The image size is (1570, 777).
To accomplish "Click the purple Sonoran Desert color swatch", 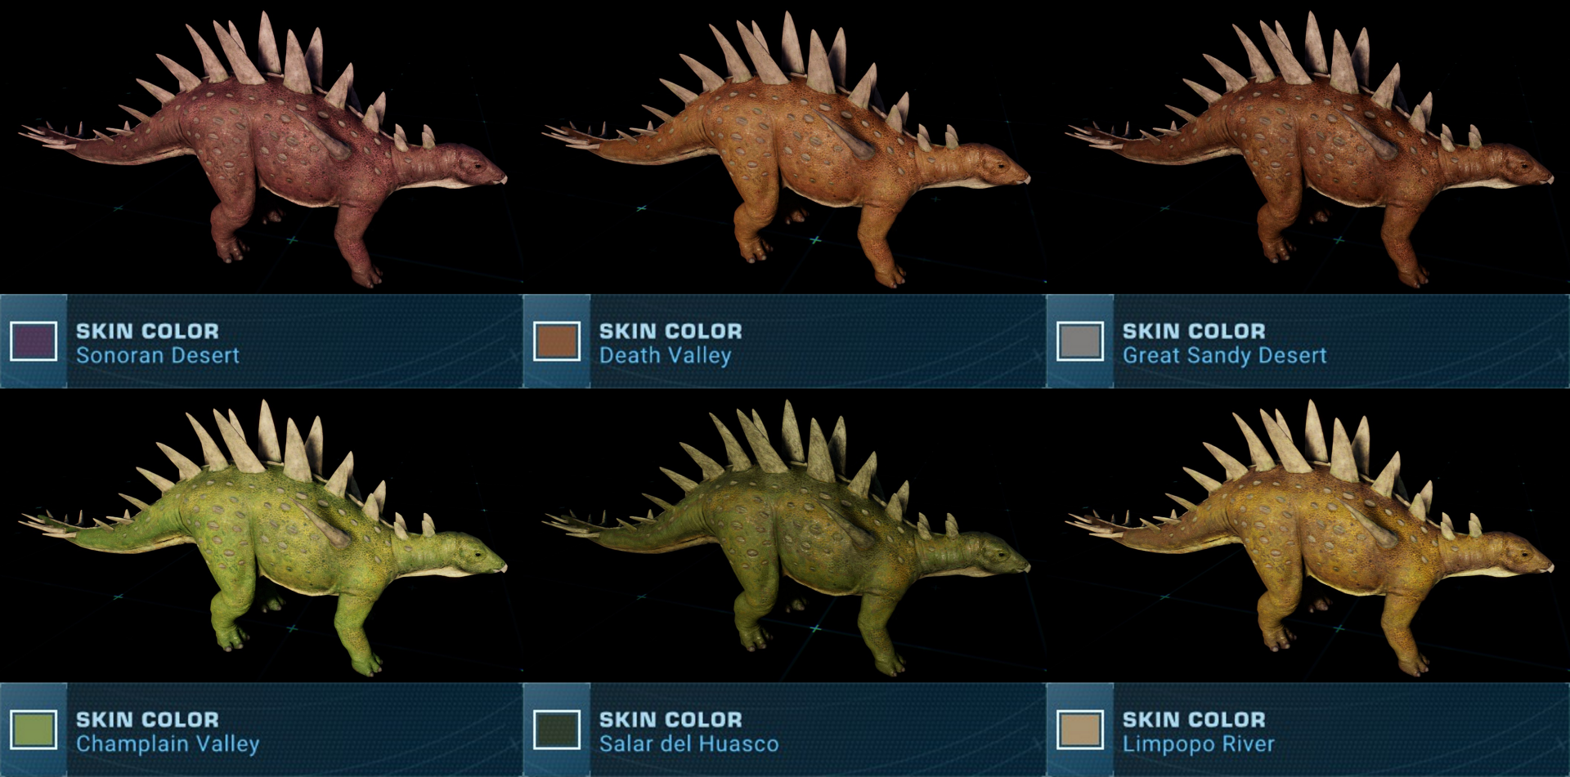I will click(34, 342).
